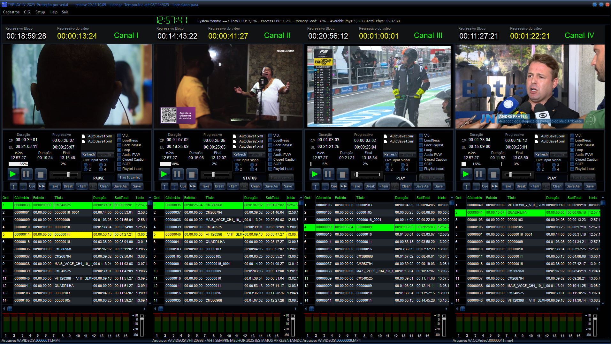The width and height of the screenshot is (611, 344).
Task: Pause playback in Canal-II
Action: click(177, 174)
